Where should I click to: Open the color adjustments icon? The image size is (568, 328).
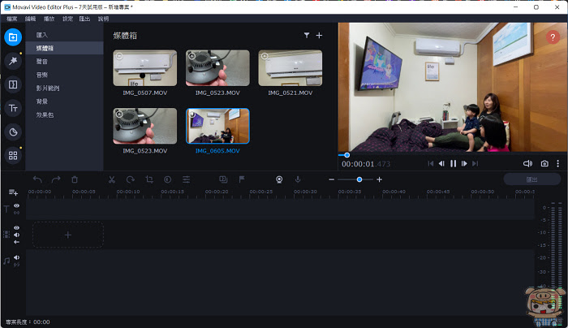coord(167,179)
